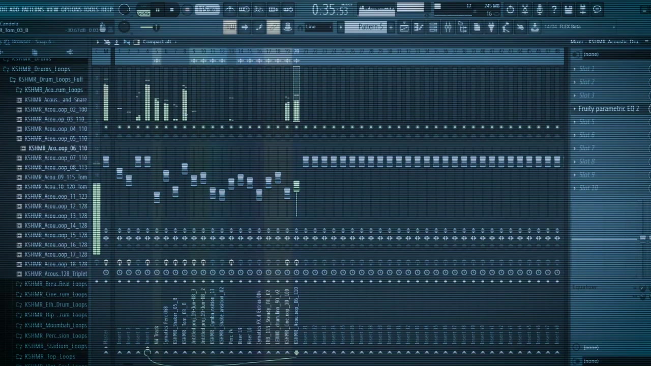Open the PATTERNS menu
The width and height of the screenshot is (651, 366).
[x=33, y=10]
